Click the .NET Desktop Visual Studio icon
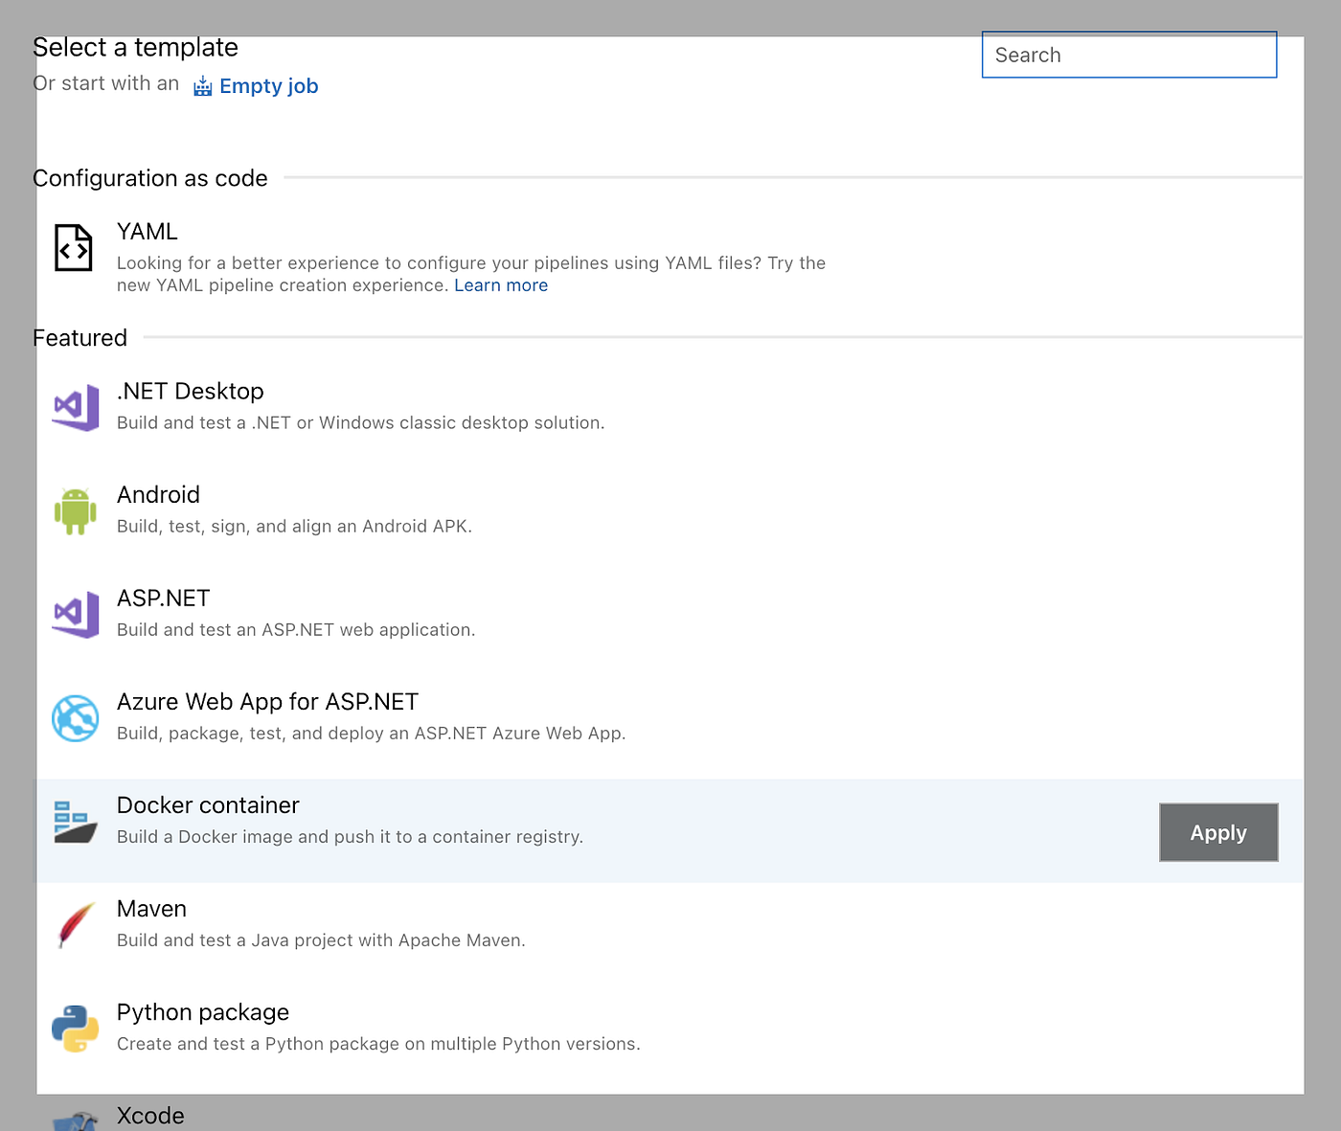 (76, 408)
